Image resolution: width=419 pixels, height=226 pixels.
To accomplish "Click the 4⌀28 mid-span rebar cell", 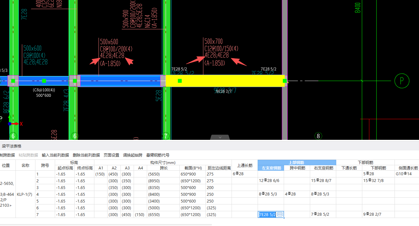I will click(x=297, y=194).
